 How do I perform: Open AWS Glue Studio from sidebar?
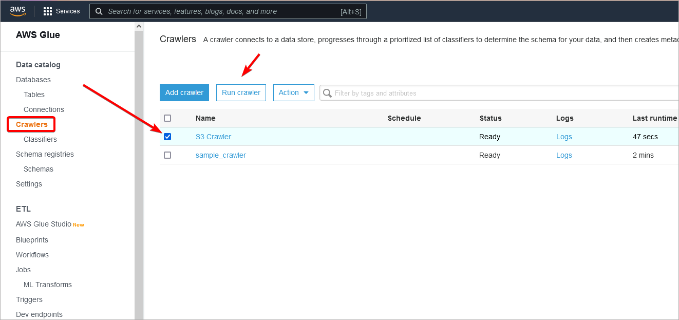(x=44, y=224)
